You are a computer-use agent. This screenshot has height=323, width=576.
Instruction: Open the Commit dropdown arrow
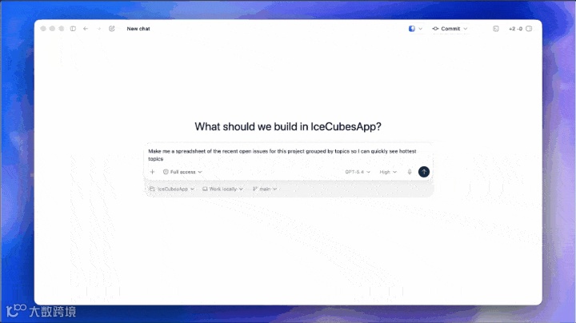(x=466, y=29)
